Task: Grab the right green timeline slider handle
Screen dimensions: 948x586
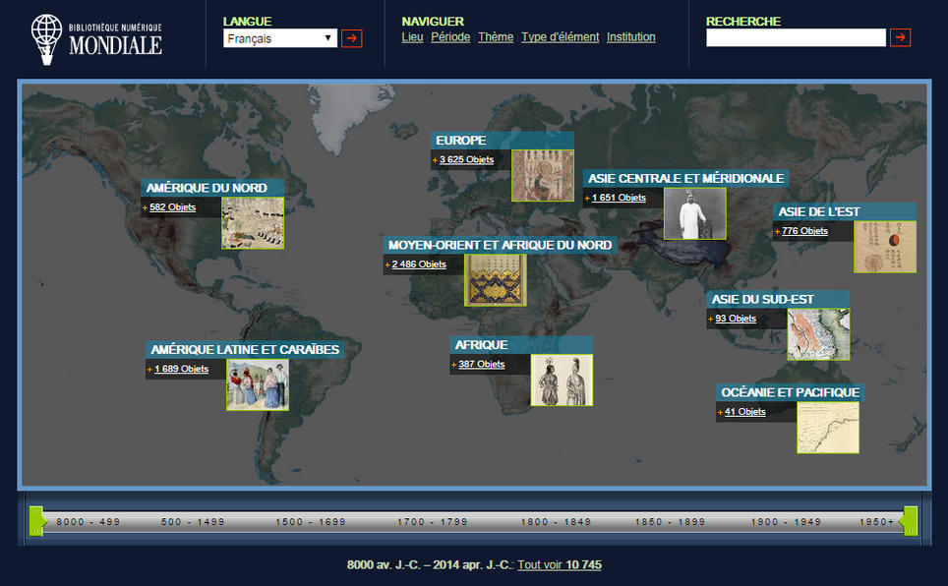Action: (910, 521)
